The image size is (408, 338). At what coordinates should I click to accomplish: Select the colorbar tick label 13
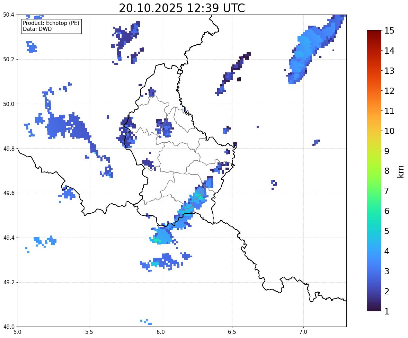click(389, 71)
